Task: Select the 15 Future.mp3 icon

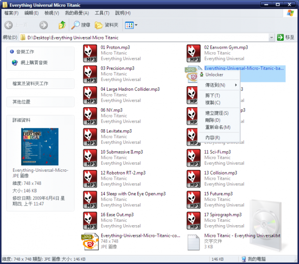Action: pos(193,199)
